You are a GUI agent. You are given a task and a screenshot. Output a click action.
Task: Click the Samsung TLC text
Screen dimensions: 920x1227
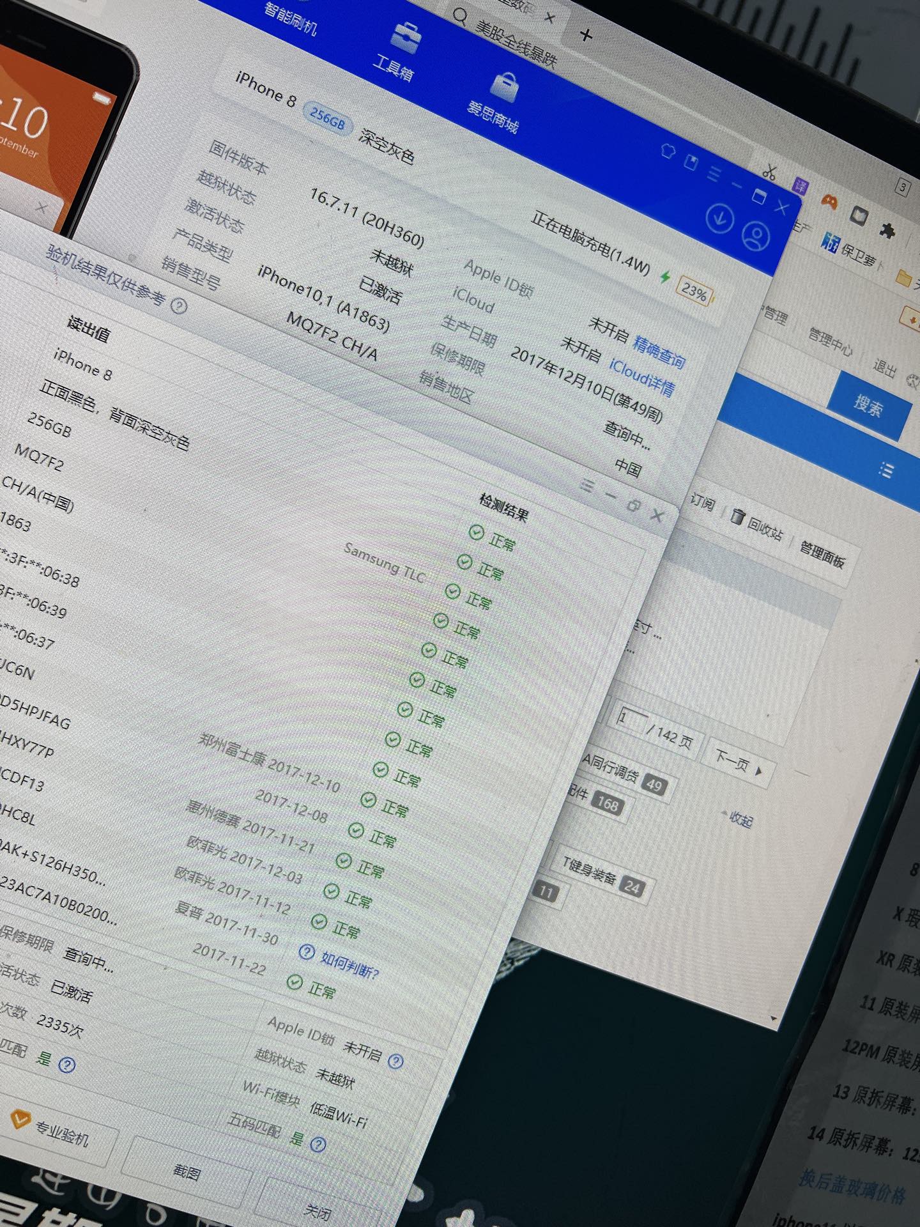coord(385,562)
